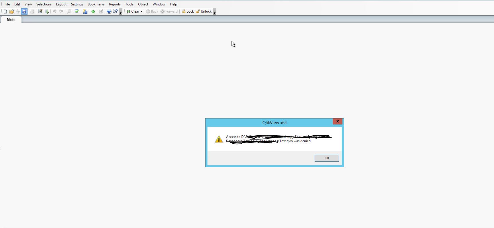Screen dimensions: 494x228
Task: Open the Settings menu
Action: pos(77,4)
